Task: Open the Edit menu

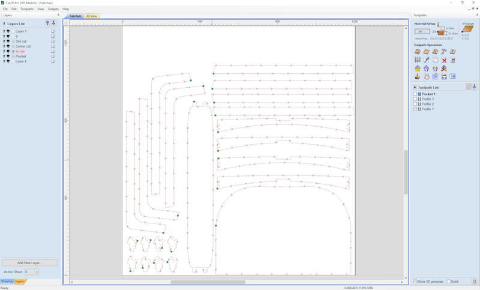Action: coord(14,9)
